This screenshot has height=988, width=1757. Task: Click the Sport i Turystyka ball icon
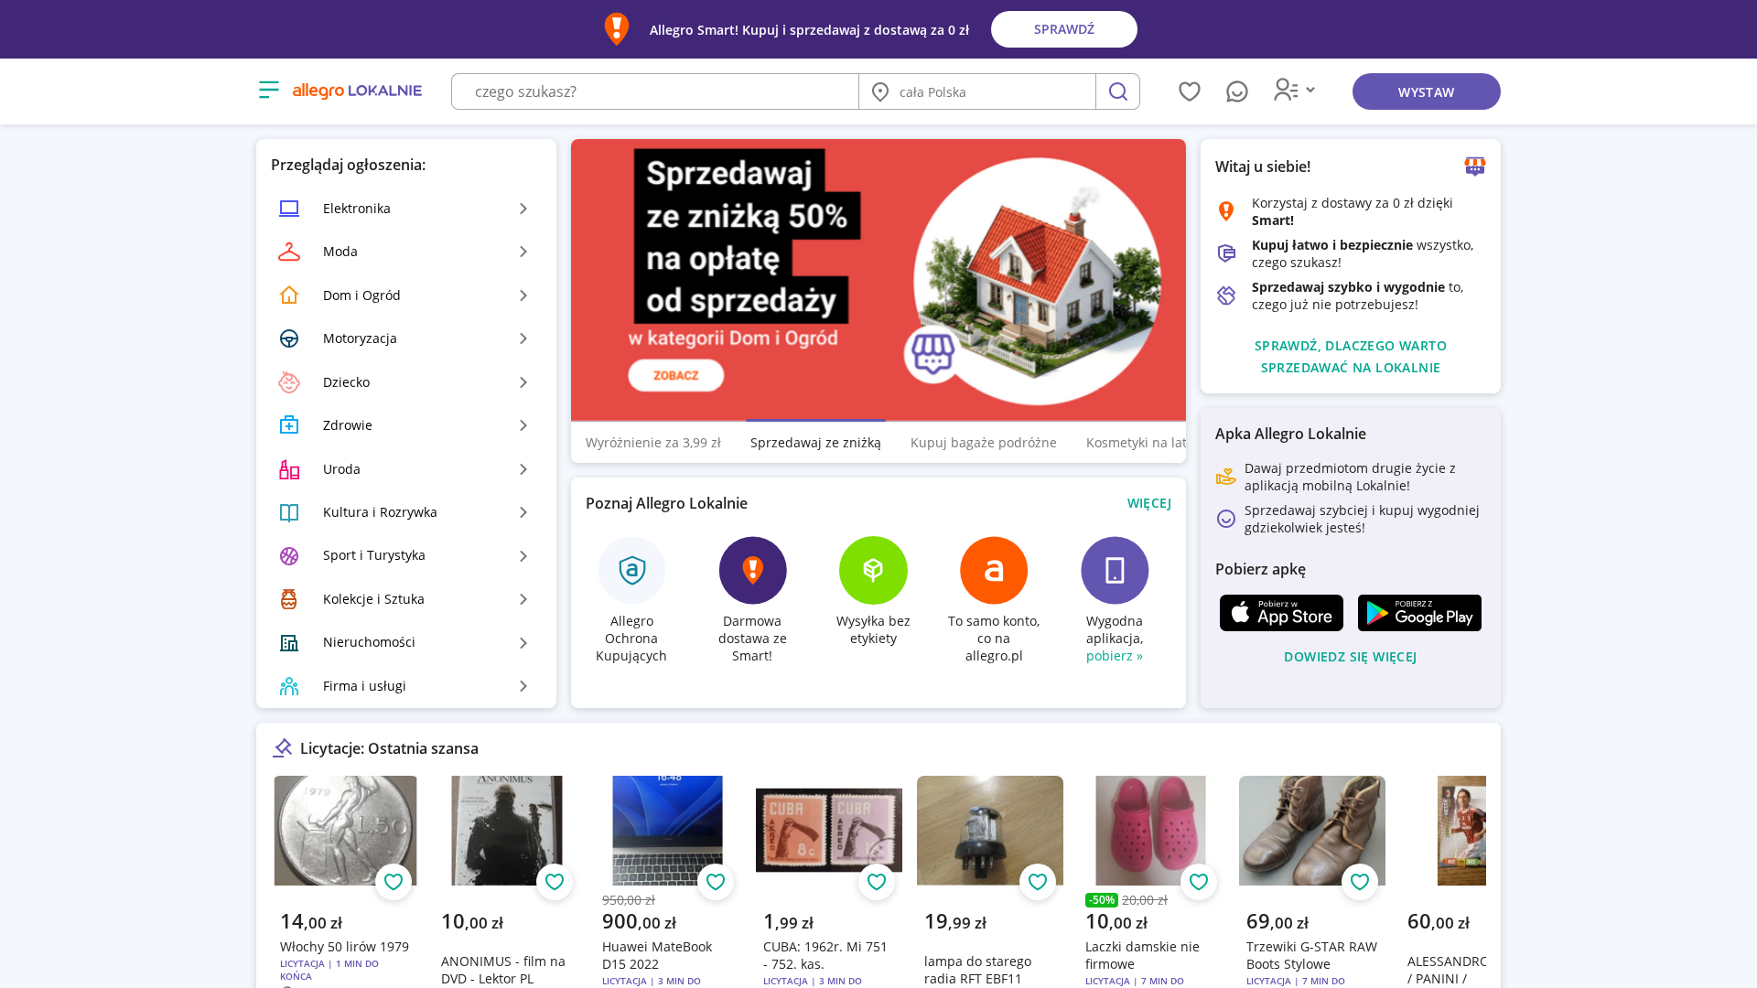pos(289,555)
